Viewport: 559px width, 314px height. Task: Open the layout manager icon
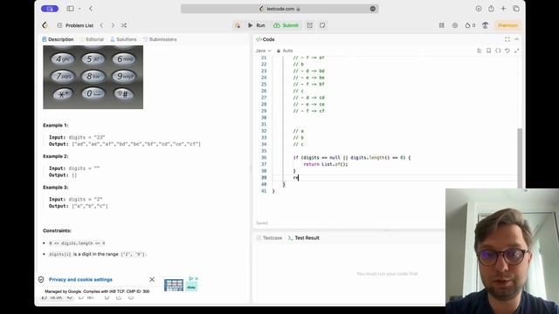[x=442, y=25]
